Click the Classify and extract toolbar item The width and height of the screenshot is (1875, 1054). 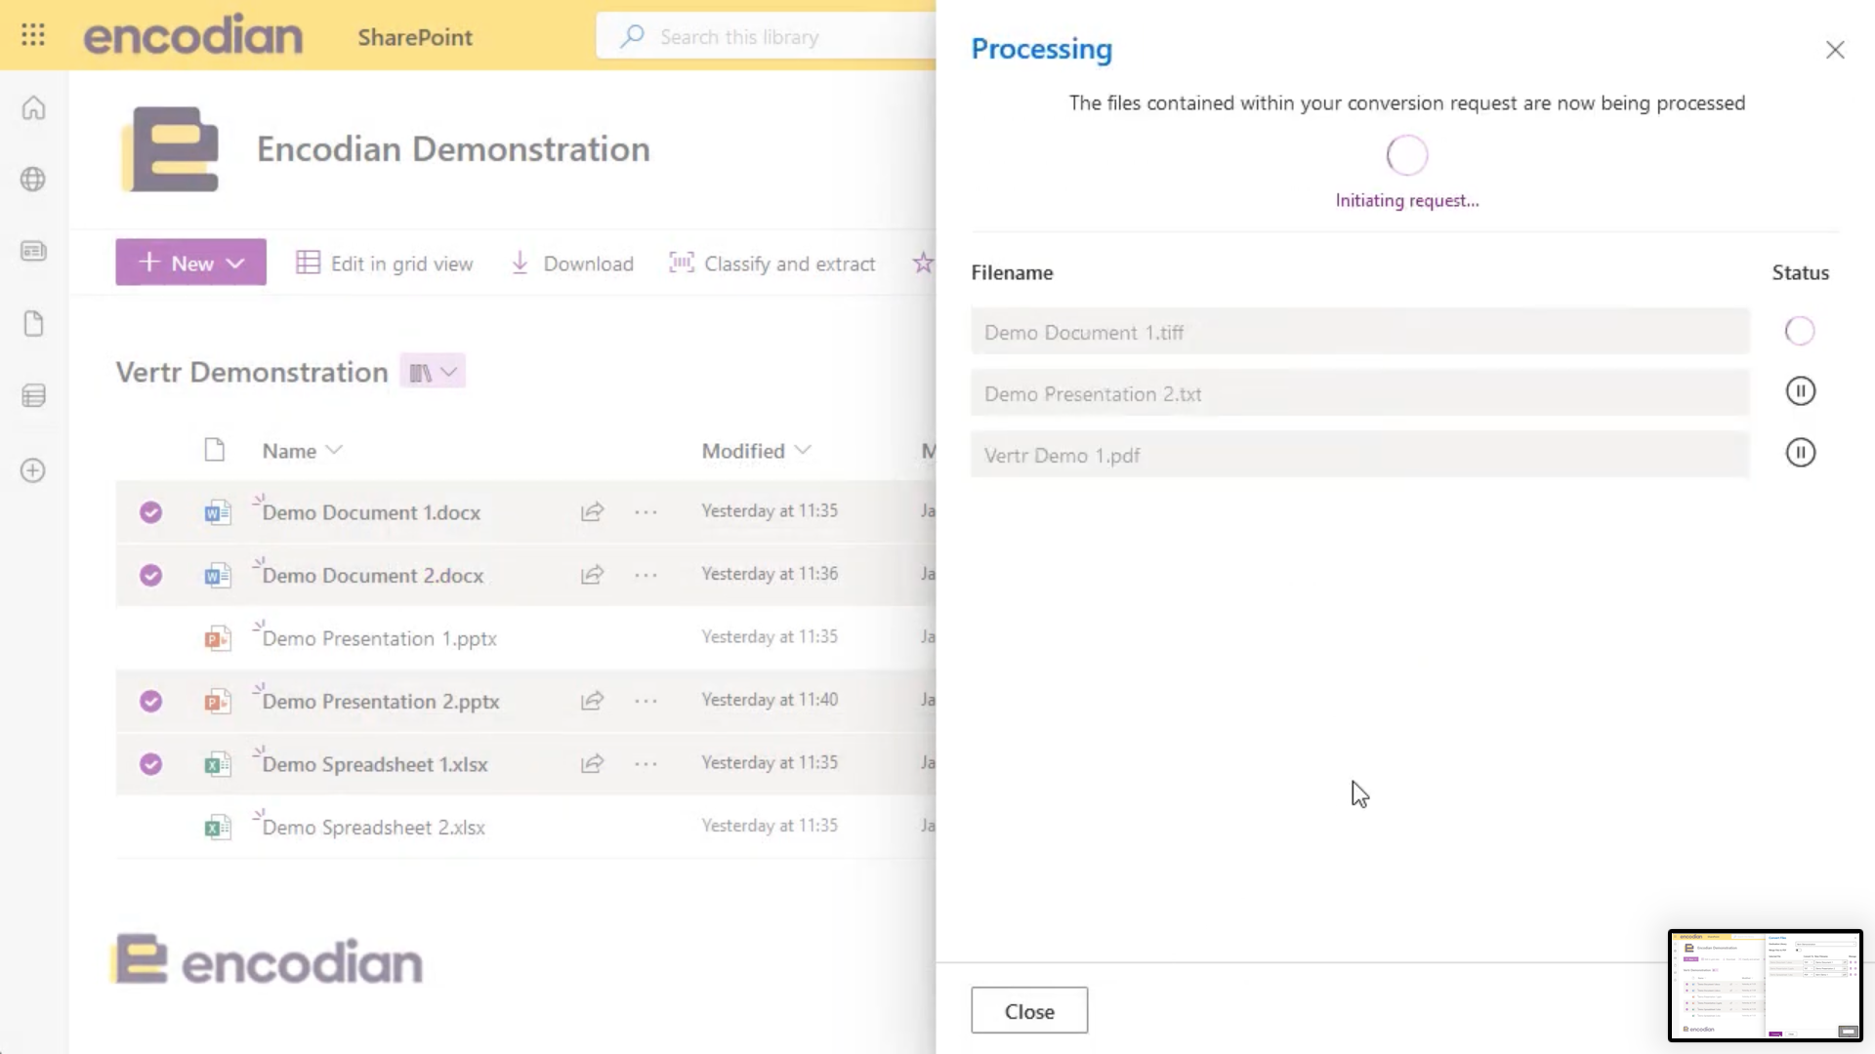[x=771, y=263]
